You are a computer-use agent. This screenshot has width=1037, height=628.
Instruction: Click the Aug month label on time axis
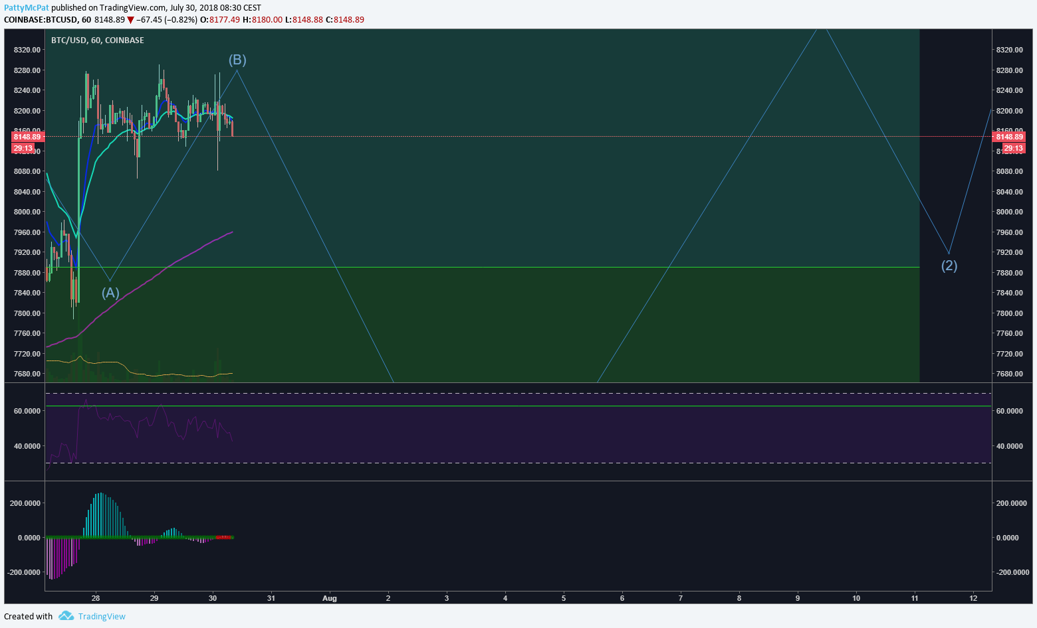pyautogui.click(x=330, y=598)
